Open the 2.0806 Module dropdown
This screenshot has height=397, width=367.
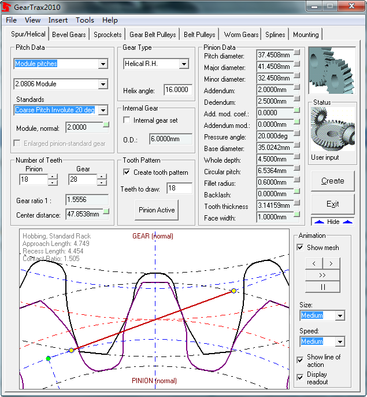(103, 84)
